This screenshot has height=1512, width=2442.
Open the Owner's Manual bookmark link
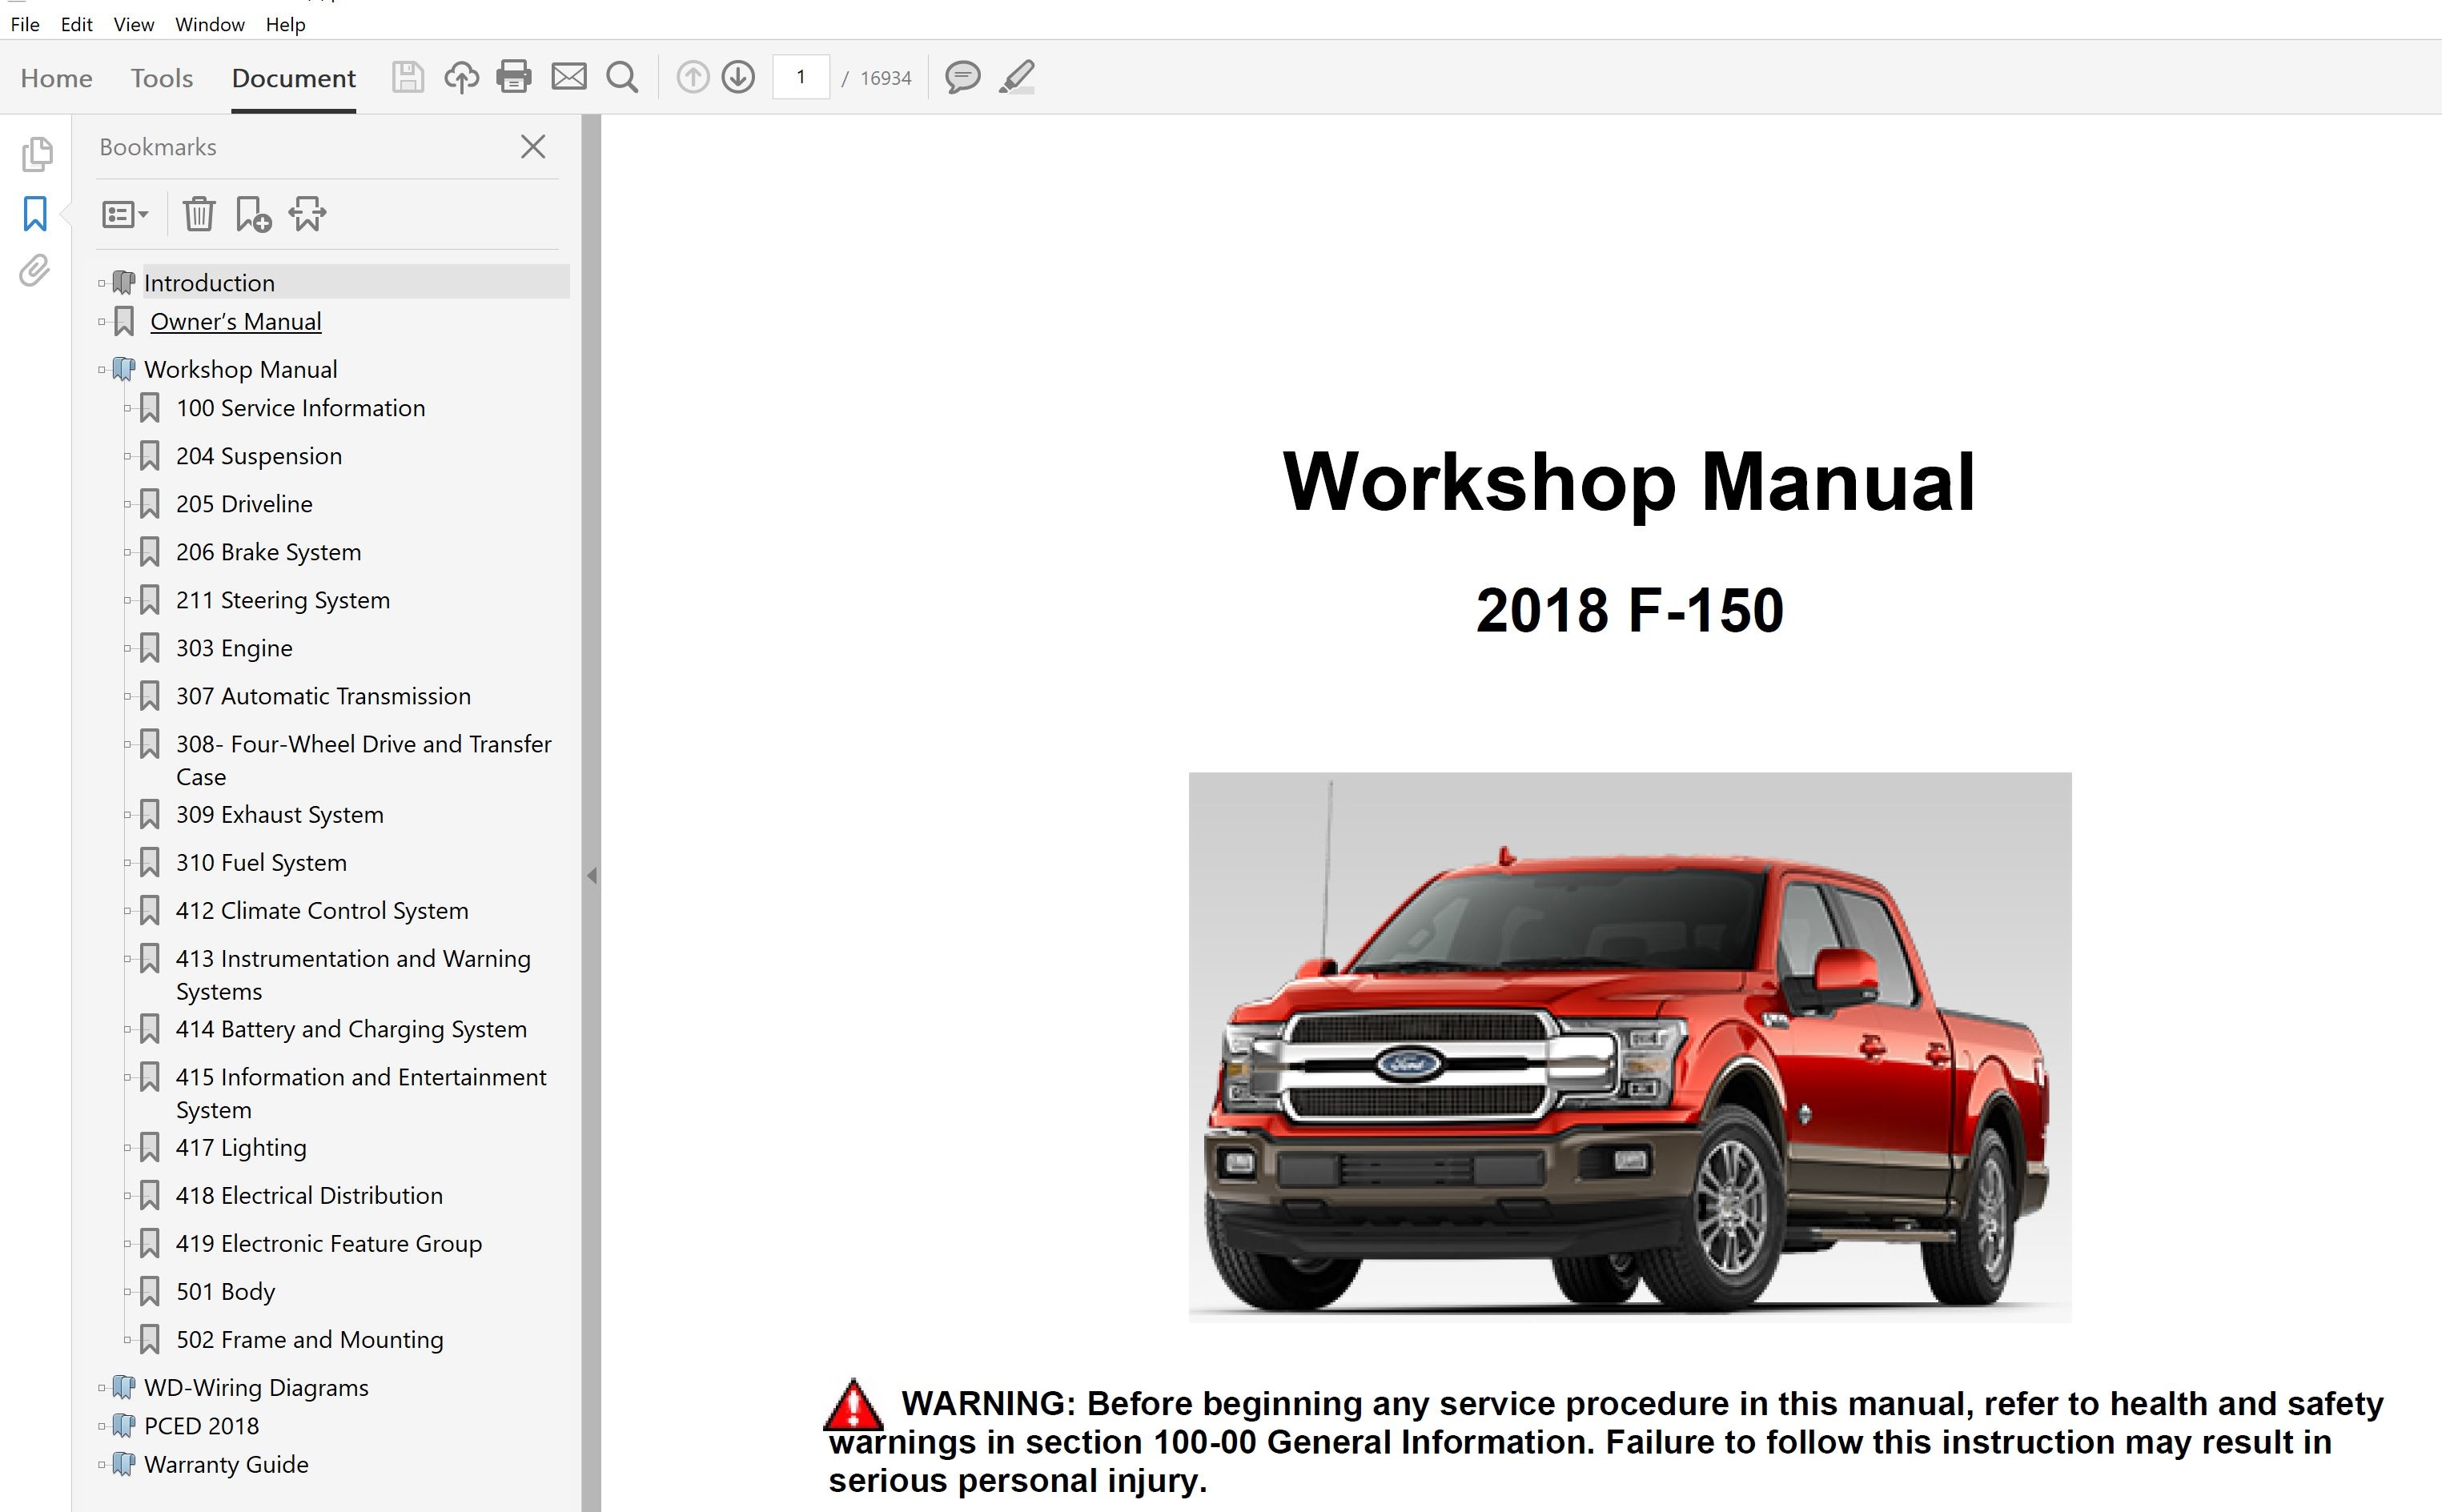(x=235, y=322)
